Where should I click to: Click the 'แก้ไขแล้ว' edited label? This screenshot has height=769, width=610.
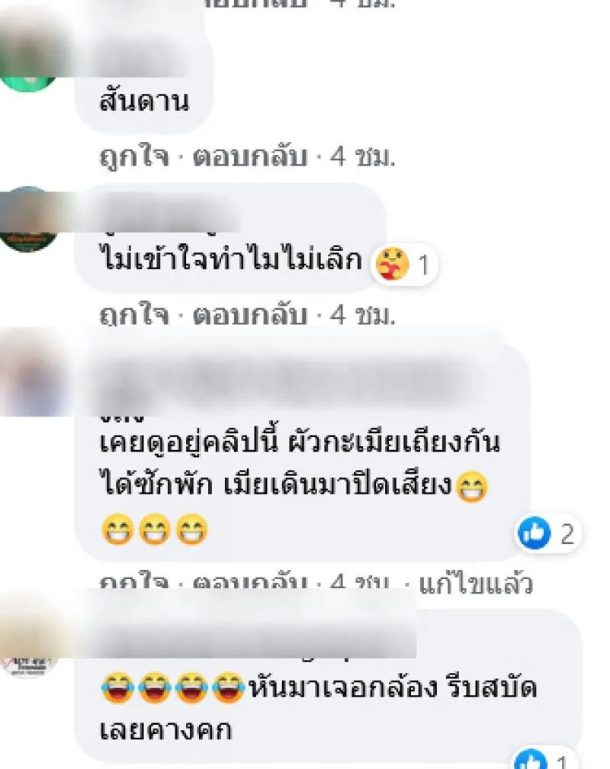tap(476, 584)
